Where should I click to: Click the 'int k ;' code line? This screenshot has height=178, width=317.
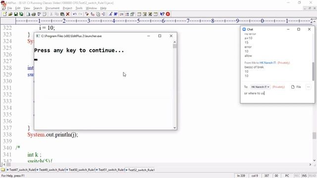coord(34,155)
